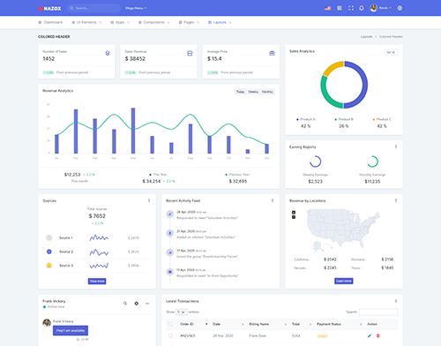Open the apps grid icon in header
This screenshot has width=441, height=346.
click(x=340, y=8)
